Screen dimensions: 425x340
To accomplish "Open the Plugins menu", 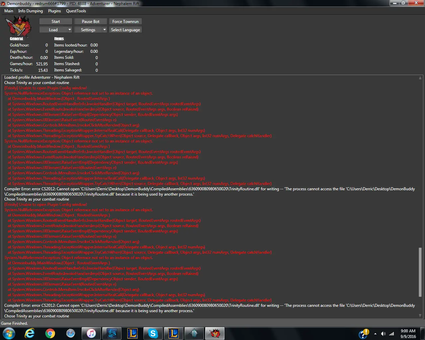I will (x=54, y=11).
